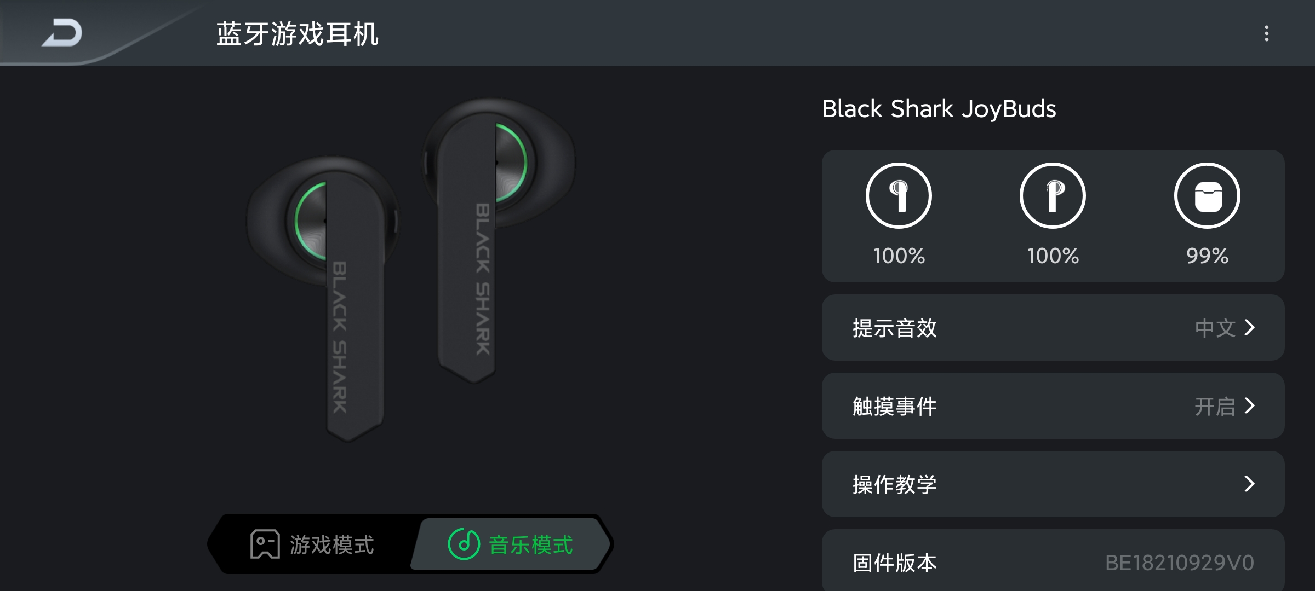This screenshot has width=1315, height=591.
Task: Tap the 开启 touch events value
Action: (1215, 407)
